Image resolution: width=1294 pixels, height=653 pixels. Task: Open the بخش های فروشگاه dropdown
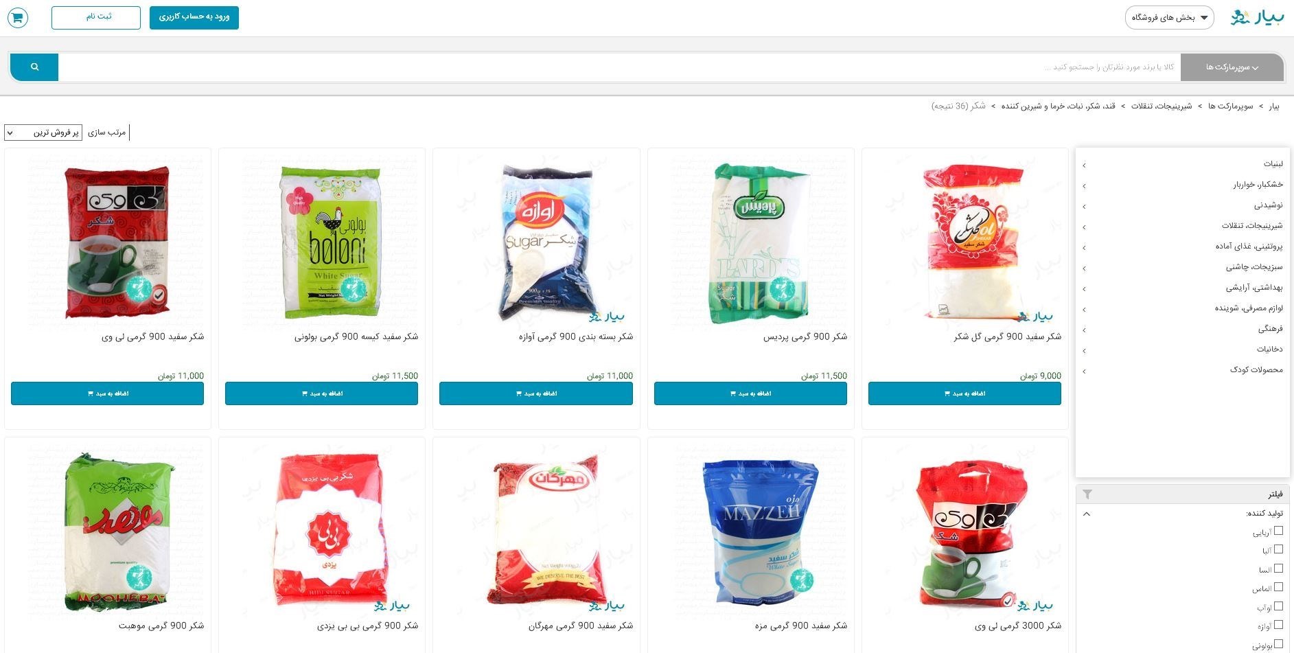click(1170, 18)
